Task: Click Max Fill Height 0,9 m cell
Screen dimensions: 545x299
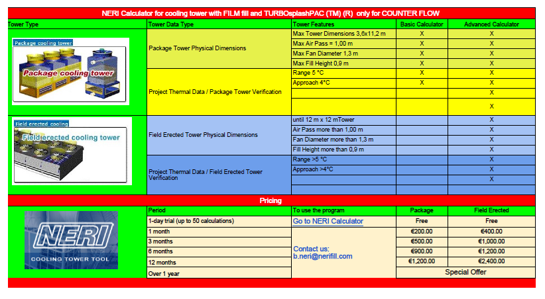Action: coord(343,64)
